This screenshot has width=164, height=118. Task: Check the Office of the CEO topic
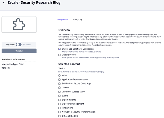pyautogui.click(x=60, y=116)
